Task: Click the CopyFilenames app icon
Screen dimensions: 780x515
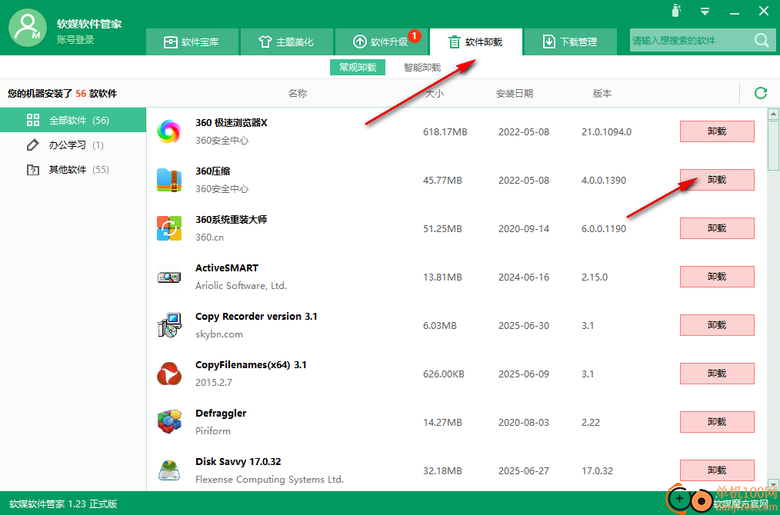Action: tap(169, 374)
